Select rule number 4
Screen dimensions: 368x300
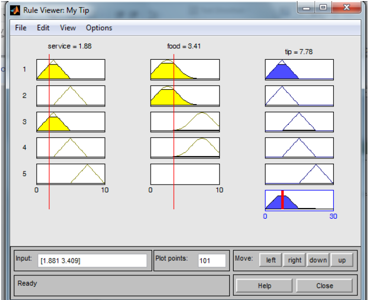tap(24, 147)
